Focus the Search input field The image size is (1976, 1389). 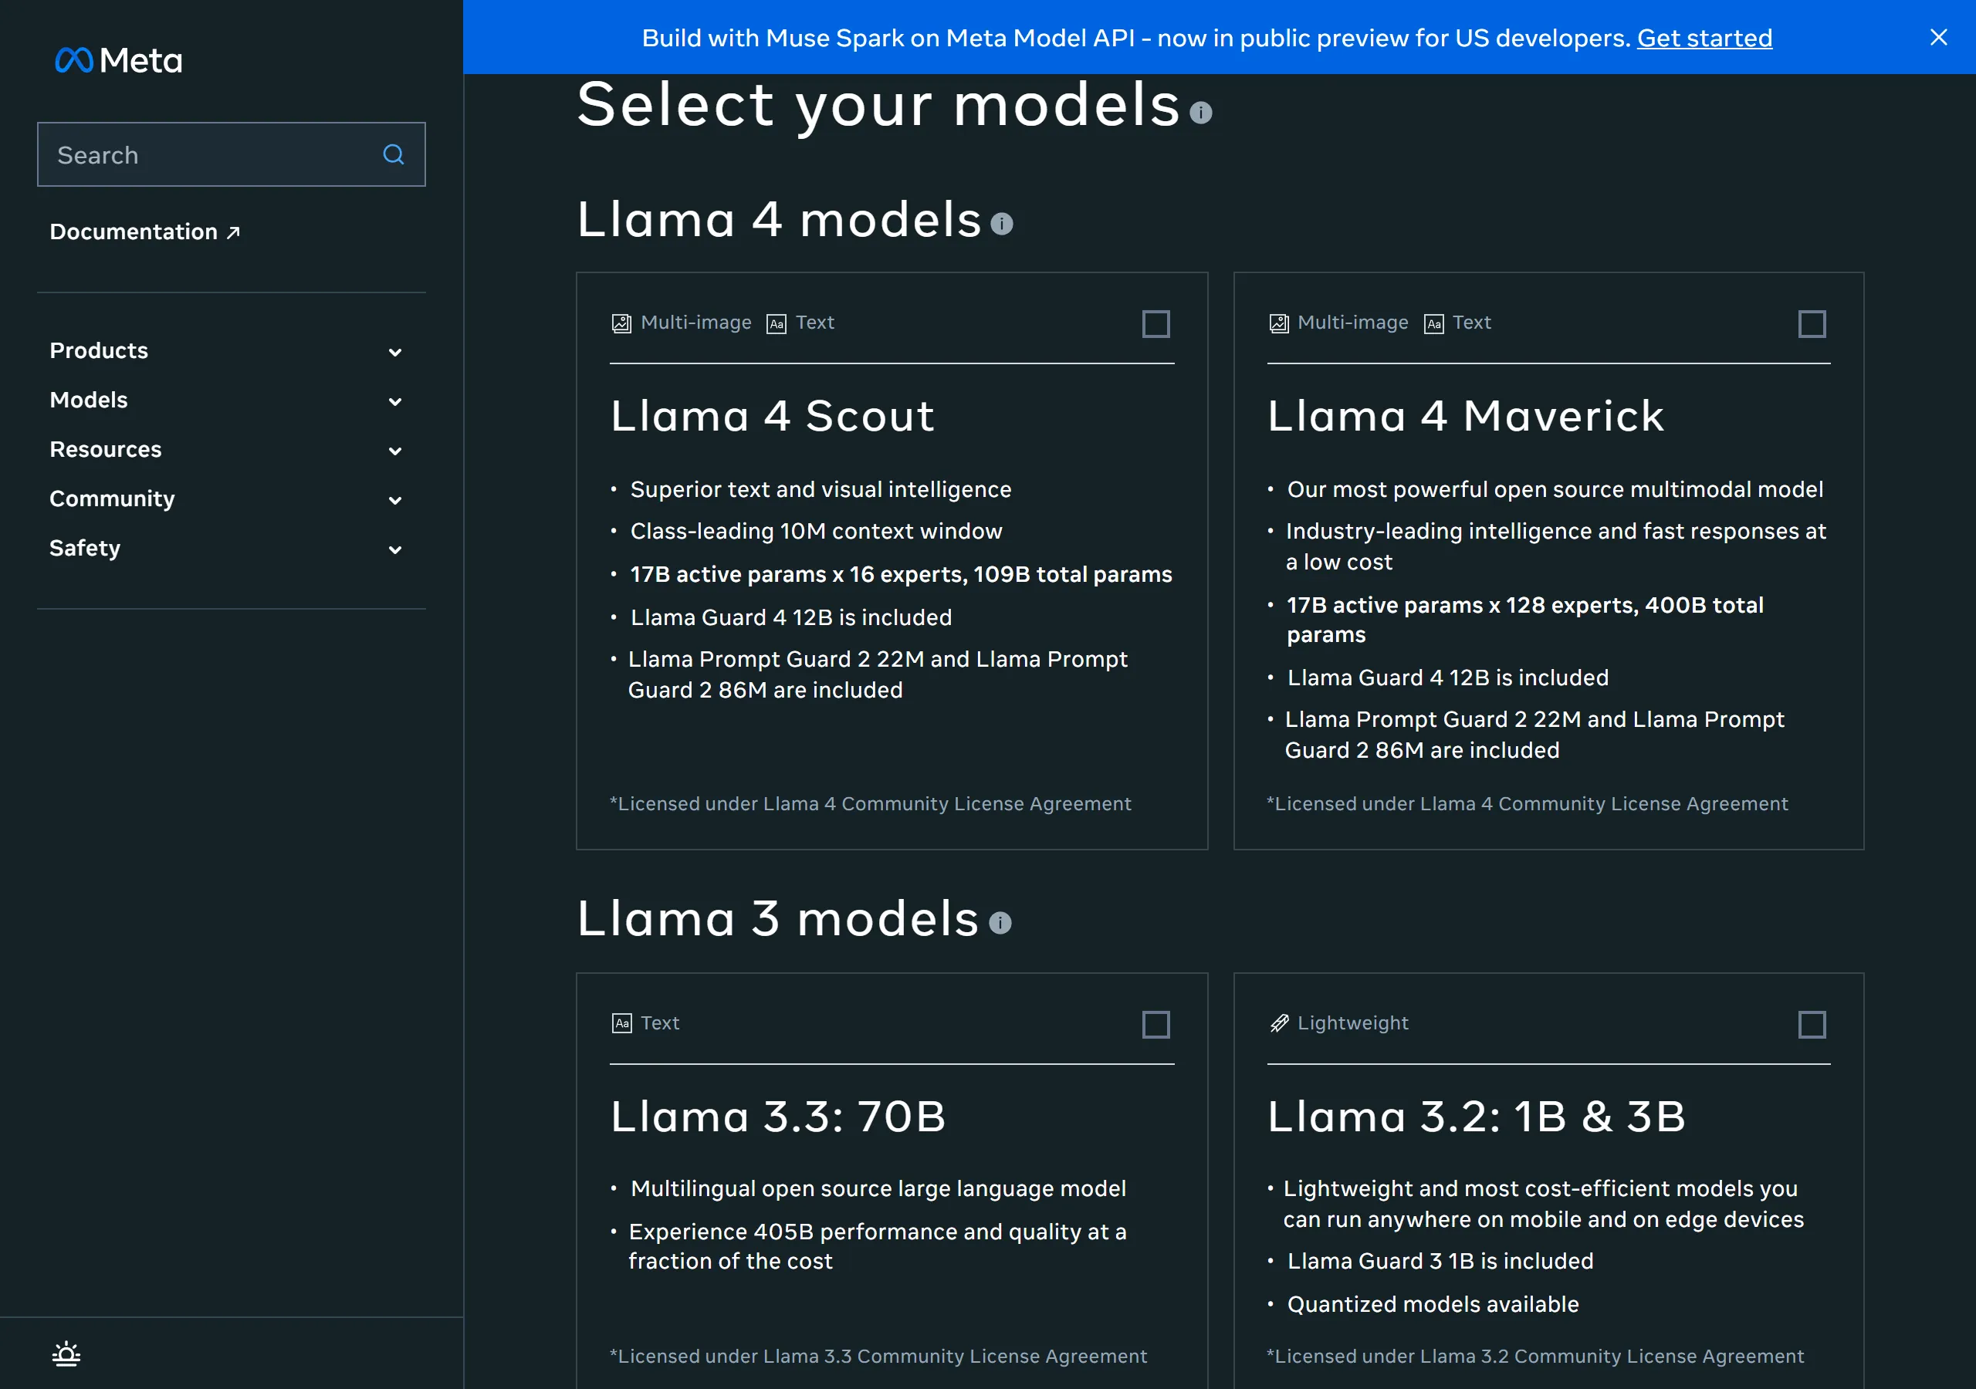[x=232, y=154]
